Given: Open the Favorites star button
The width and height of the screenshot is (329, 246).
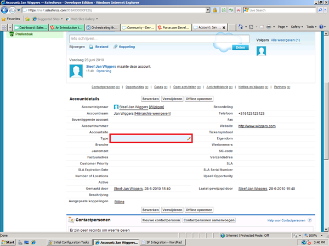Looking at the screenshot, I should (x=11, y=19).
